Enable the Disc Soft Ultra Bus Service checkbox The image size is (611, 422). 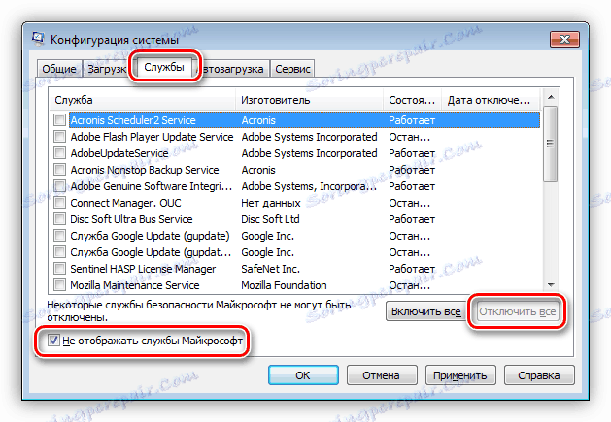coord(59,219)
